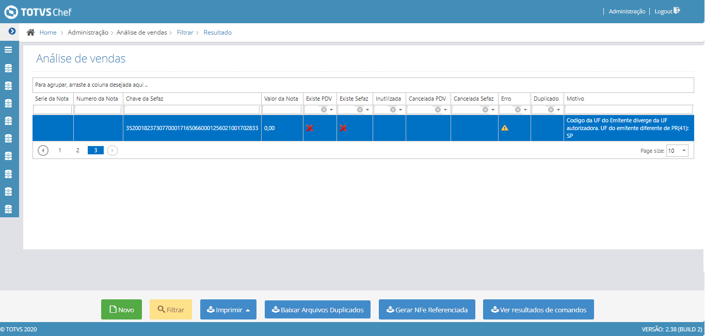This screenshot has width=705, height=336.
Task: Clear the Cancelada Sefaz filter value
Action: 485,110
